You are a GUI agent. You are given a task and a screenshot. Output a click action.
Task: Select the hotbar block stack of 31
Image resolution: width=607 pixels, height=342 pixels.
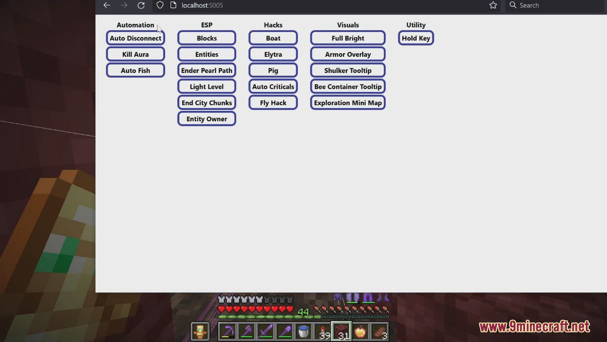click(x=342, y=332)
